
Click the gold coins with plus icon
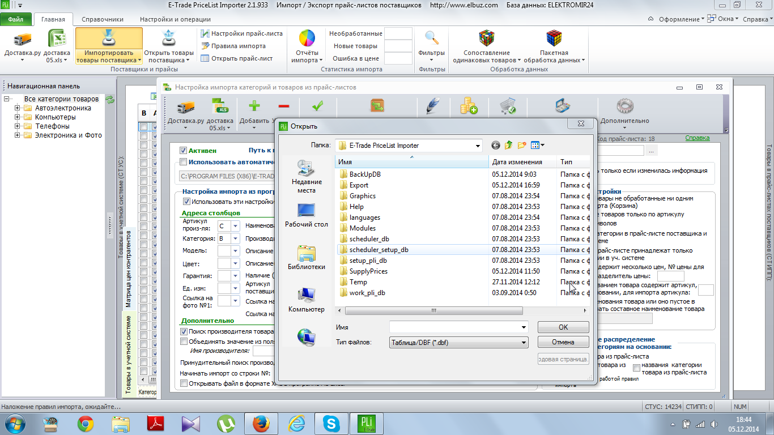(469, 106)
